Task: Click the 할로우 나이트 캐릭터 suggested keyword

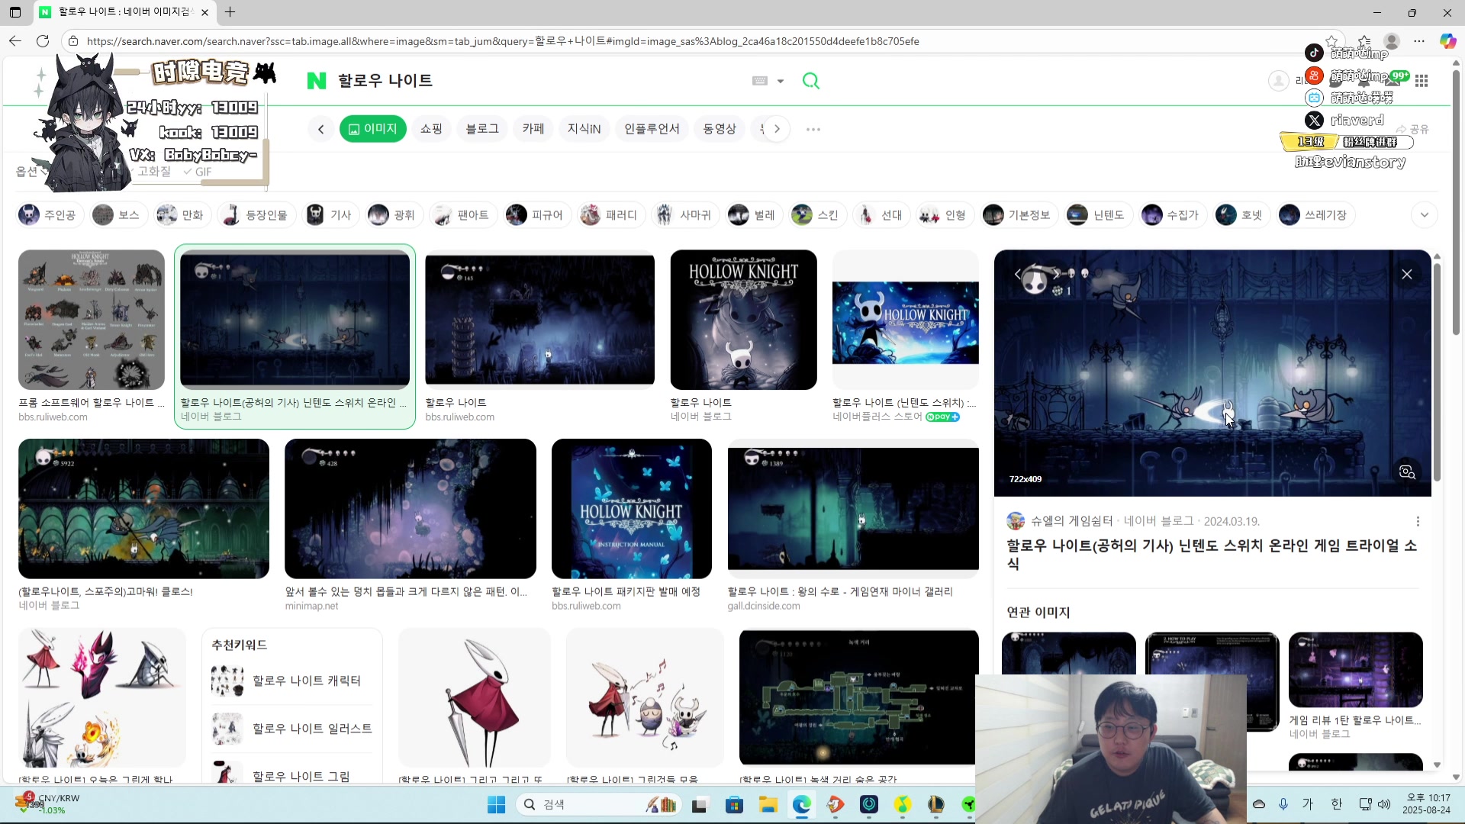Action: point(291,681)
